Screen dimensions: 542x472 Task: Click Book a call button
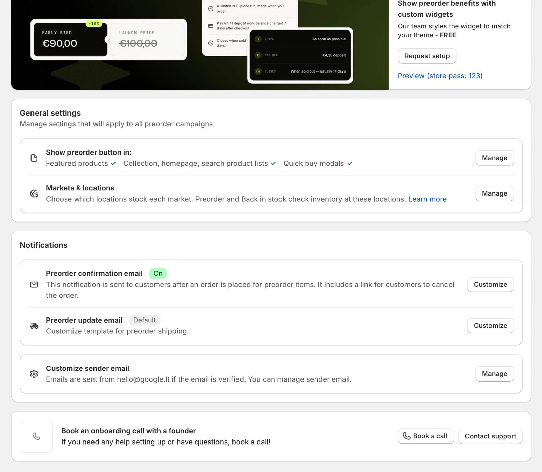coord(425,436)
